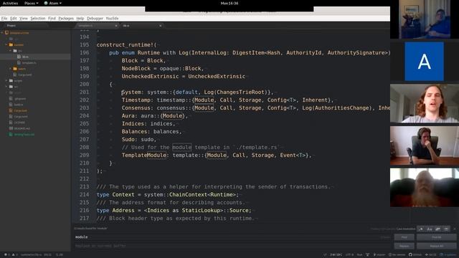Toggle the regex search option button
The height and width of the screenshot is (258, 459).
pyautogui.click(x=421, y=229)
